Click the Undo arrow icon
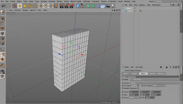 pyautogui.click(x=4, y=6)
